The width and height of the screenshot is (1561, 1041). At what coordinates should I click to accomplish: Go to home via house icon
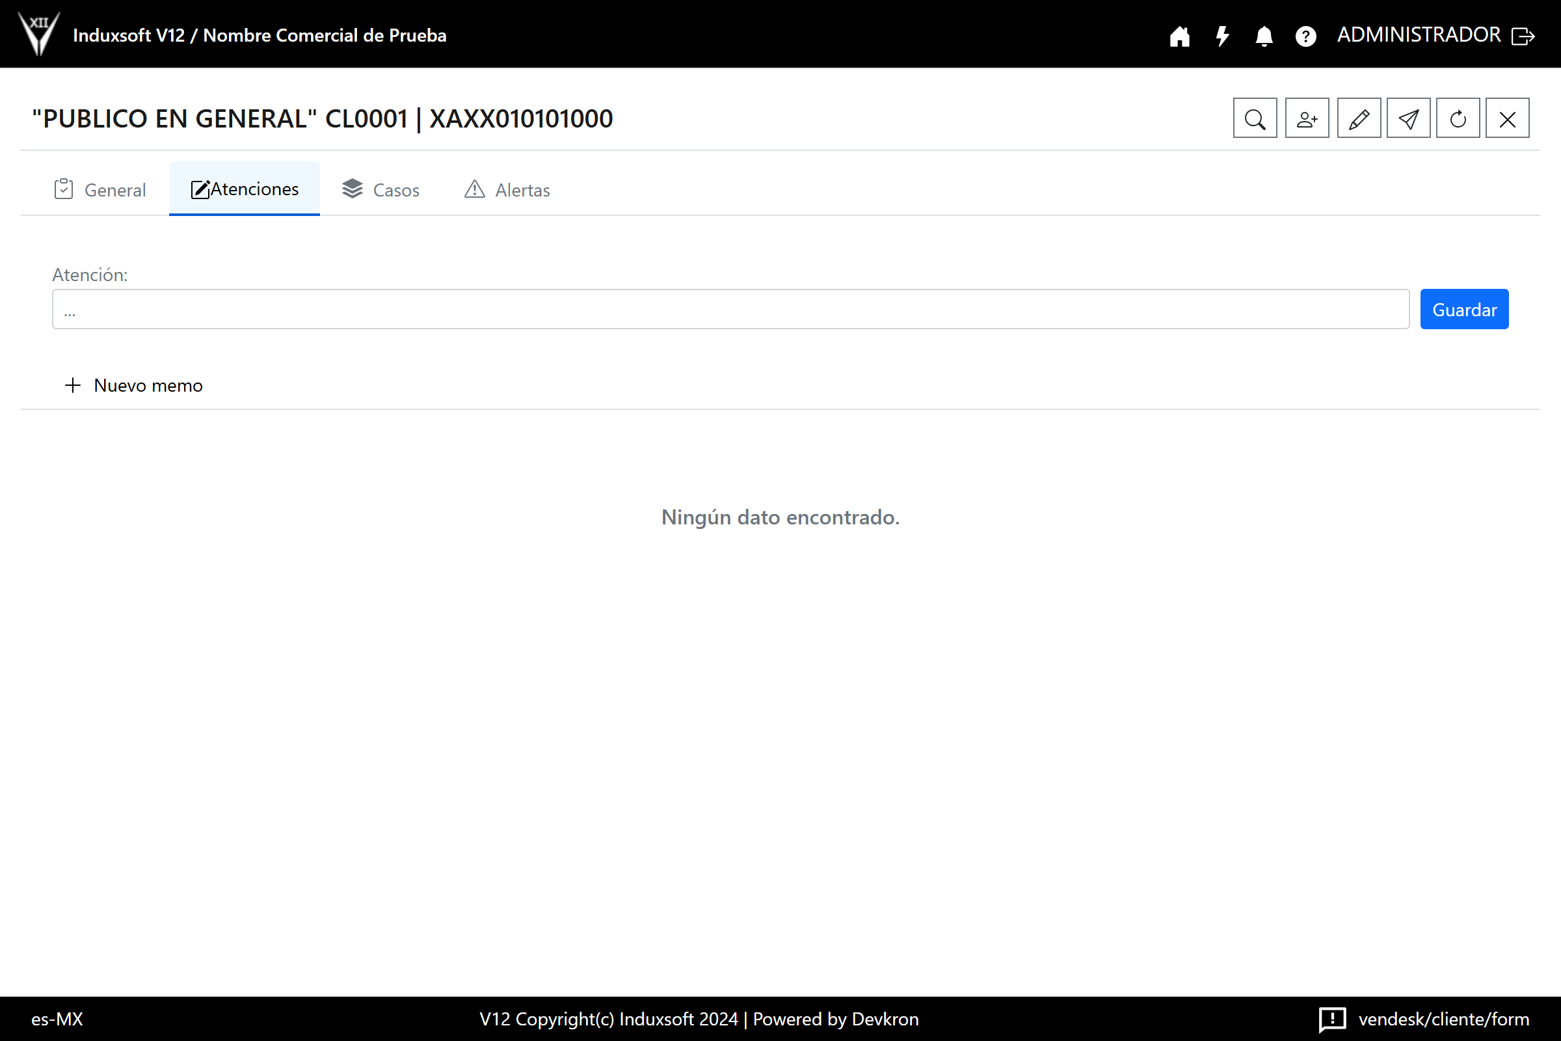coord(1179,36)
